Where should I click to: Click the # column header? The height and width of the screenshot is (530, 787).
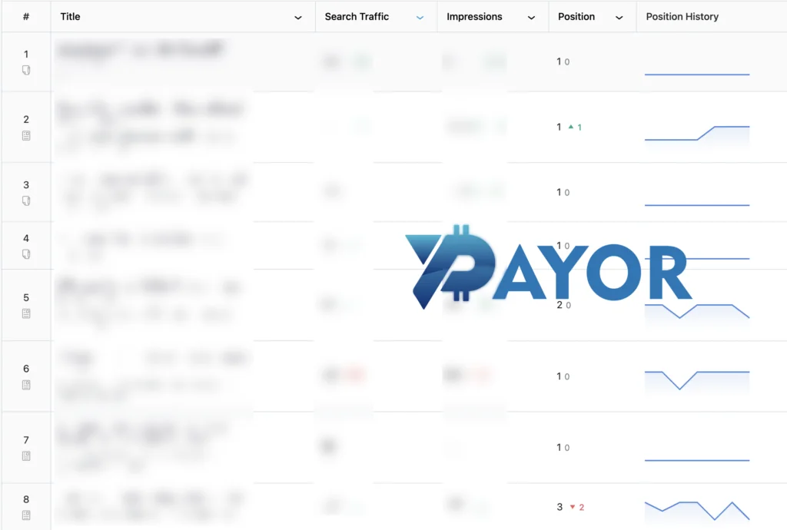[x=26, y=17]
